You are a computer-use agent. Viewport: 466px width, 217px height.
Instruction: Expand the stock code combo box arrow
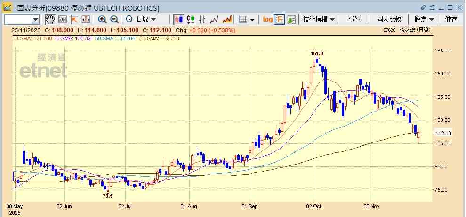point(36,19)
